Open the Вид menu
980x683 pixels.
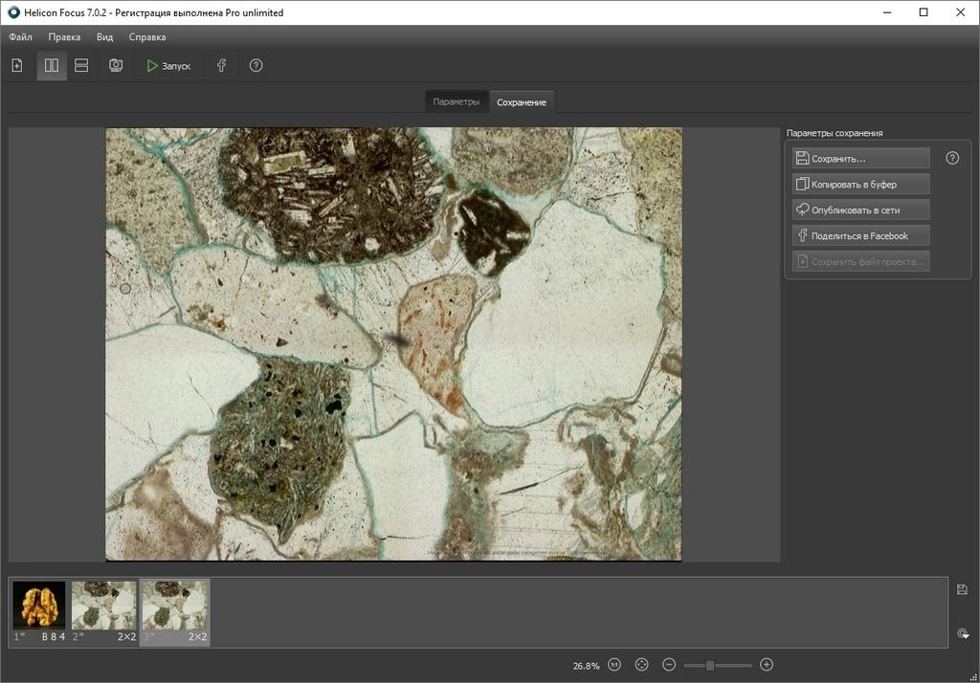pyautogui.click(x=104, y=37)
